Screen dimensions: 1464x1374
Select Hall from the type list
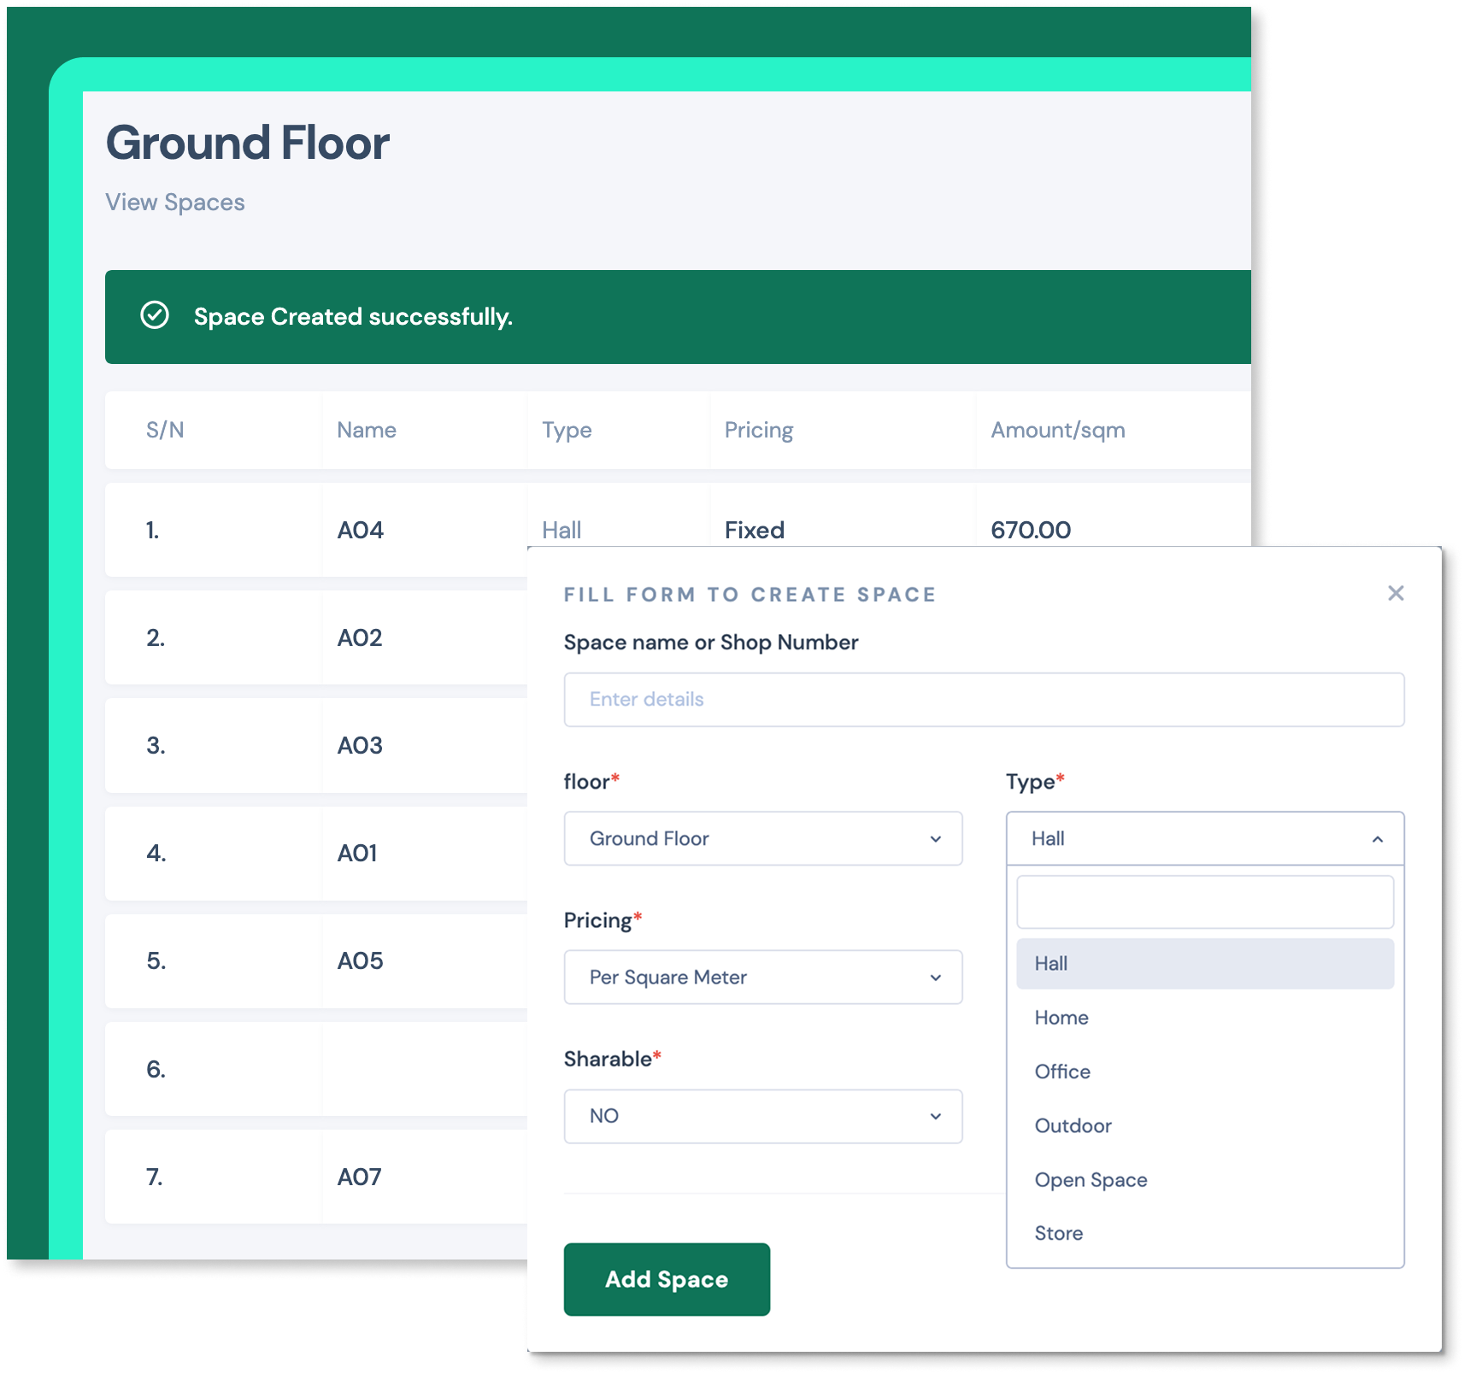click(1204, 963)
